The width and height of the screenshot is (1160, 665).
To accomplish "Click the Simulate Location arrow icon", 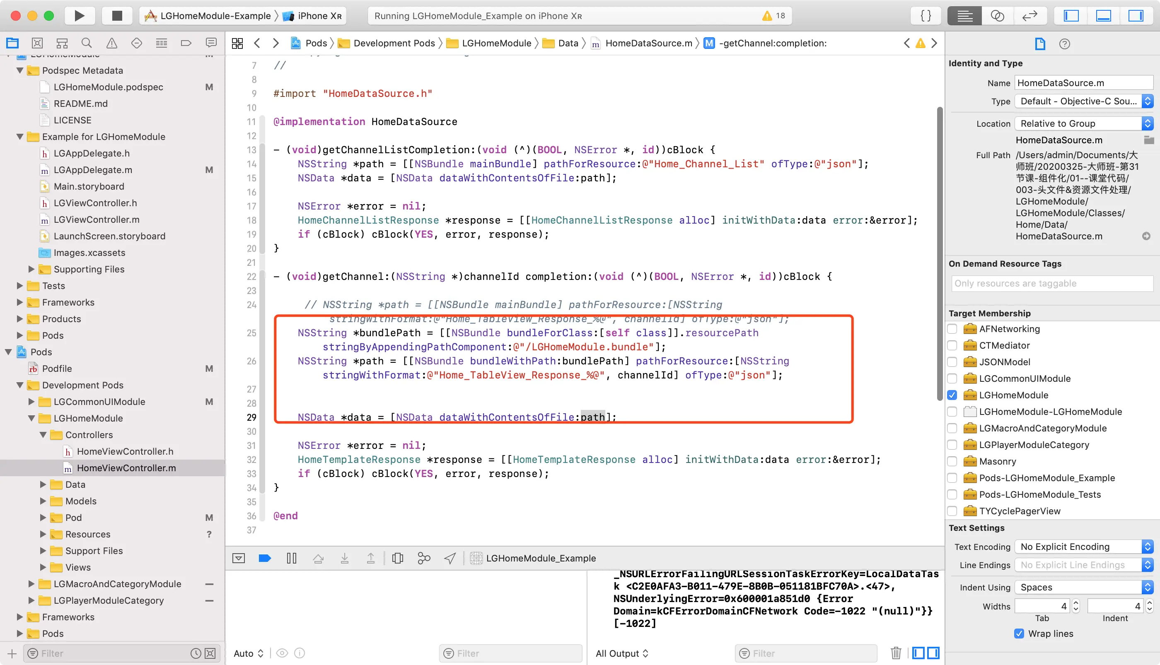I will coord(450,558).
